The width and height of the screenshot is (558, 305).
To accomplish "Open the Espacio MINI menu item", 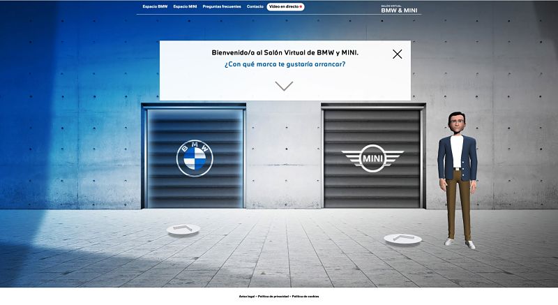I will pyautogui.click(x=185, y=6).
